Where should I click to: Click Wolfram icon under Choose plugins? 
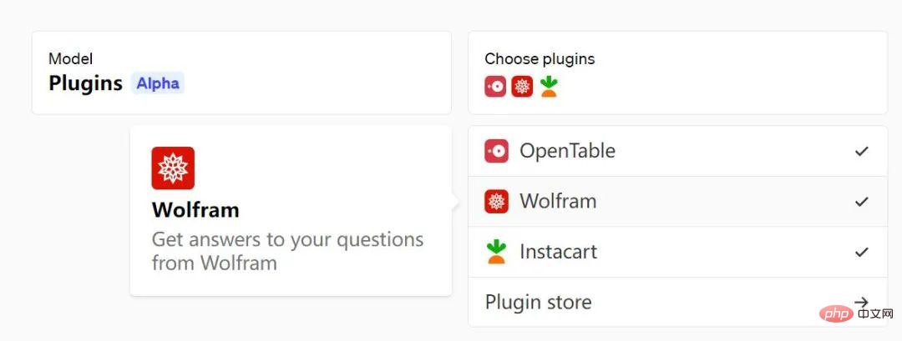[522, 87]
